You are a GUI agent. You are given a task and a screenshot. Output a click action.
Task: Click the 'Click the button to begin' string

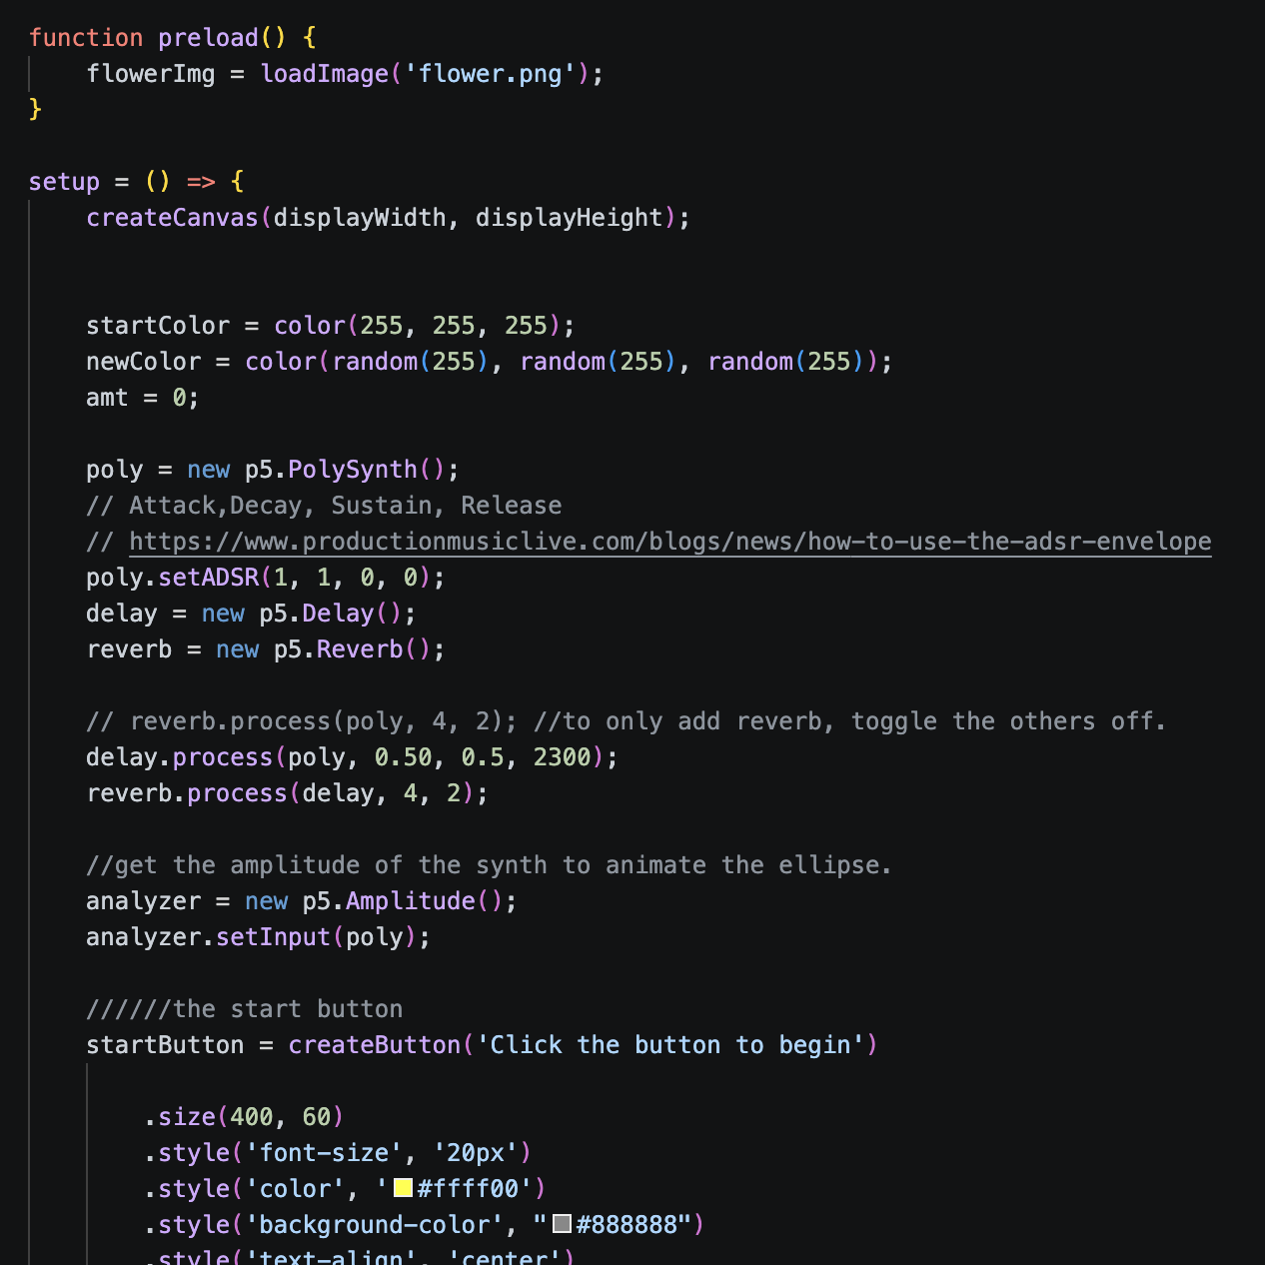[x=670, y=1045]
